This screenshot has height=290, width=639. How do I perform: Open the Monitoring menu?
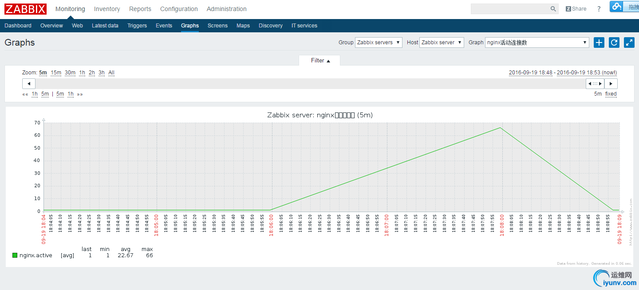(70, 9)
